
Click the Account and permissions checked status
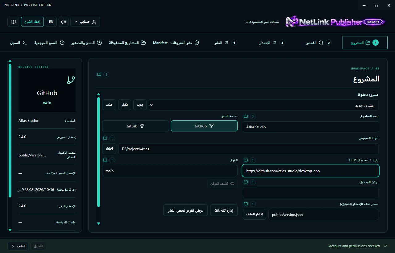354,246
